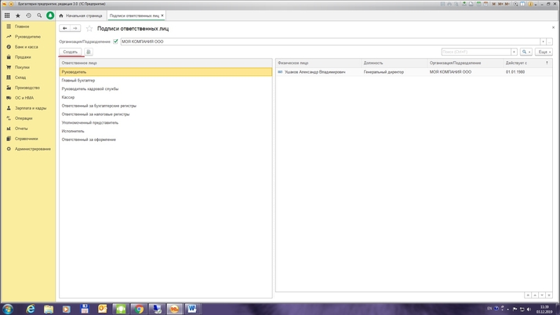
Task: Expand the organization field dropdown arrow
Action: pos(543,42)
